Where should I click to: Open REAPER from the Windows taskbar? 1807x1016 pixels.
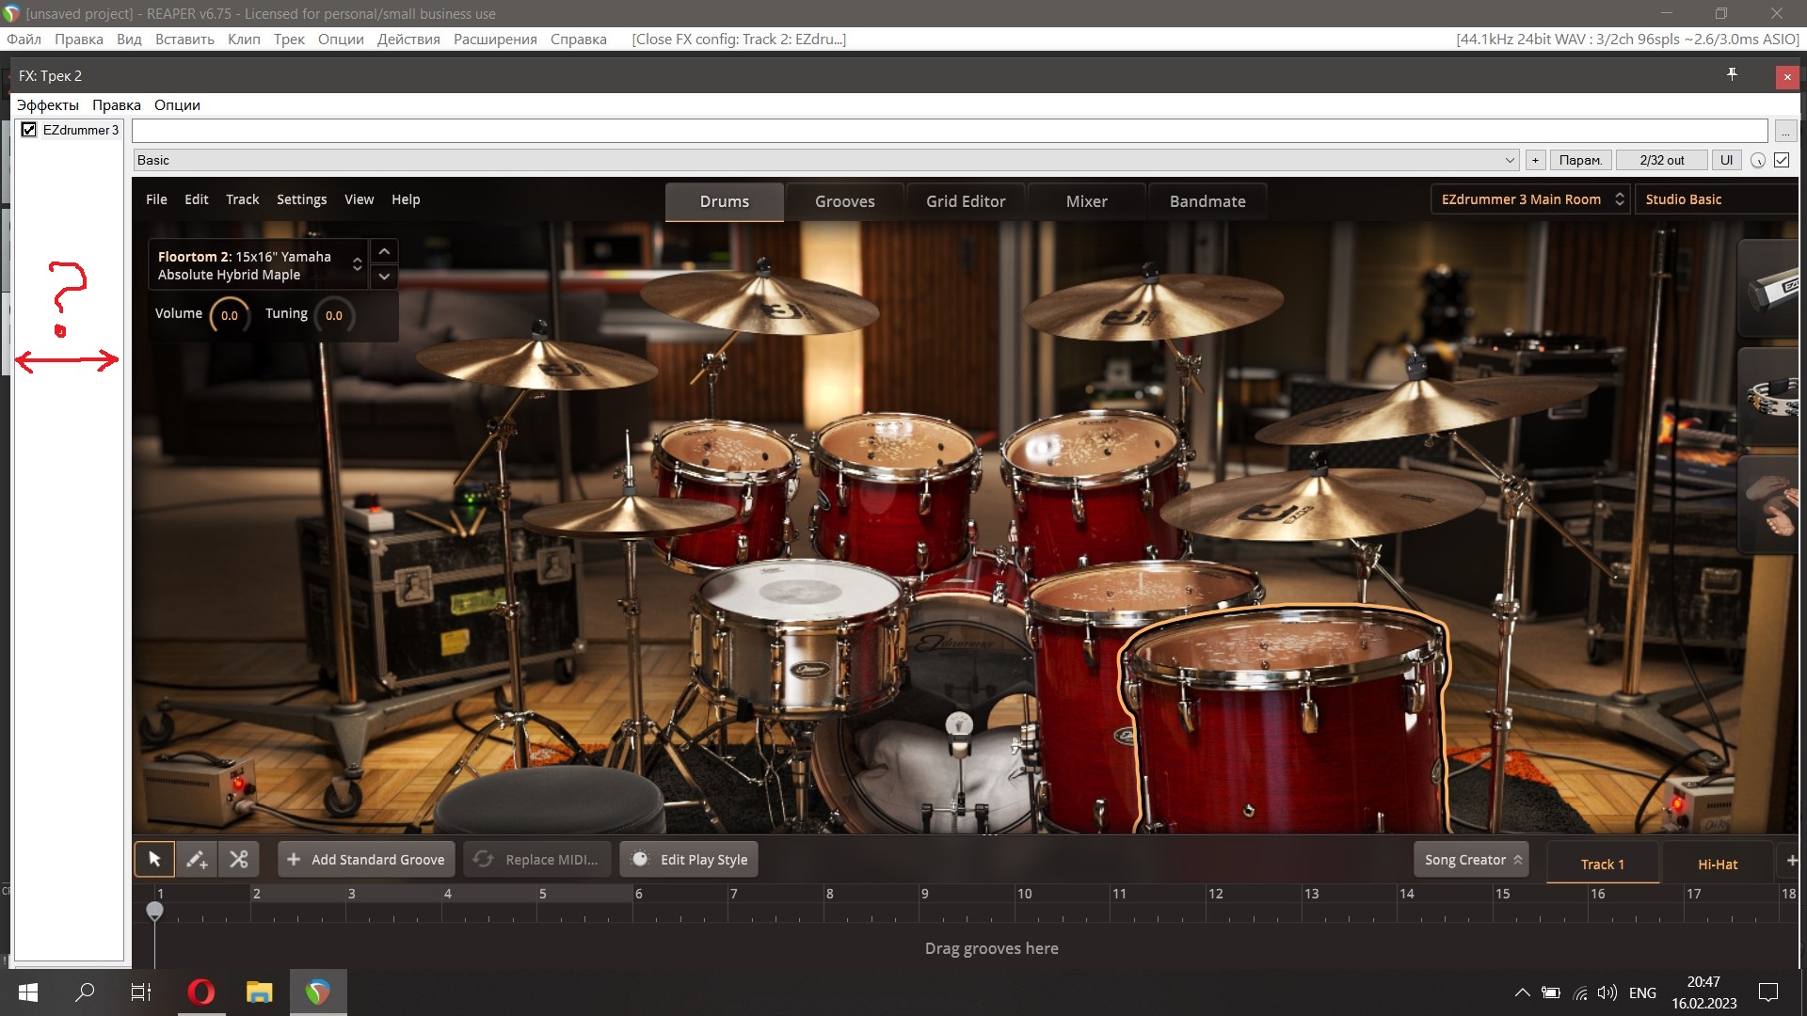(318, 992)
